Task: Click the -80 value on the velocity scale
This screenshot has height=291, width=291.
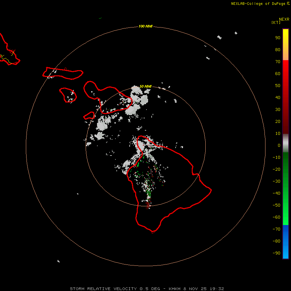Action: [276, 241]
